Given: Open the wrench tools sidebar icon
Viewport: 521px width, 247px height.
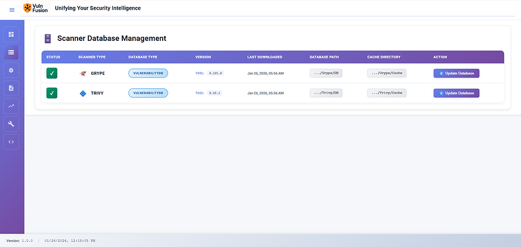Looking at the screenshot, I should click(11, 124).
